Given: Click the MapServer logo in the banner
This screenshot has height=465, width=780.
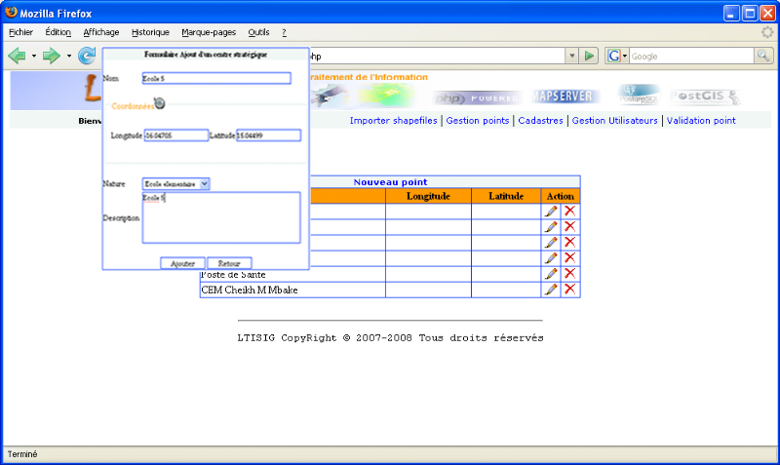Looking at the screenshot, I should pyautogui.click(x=567, y=97).
